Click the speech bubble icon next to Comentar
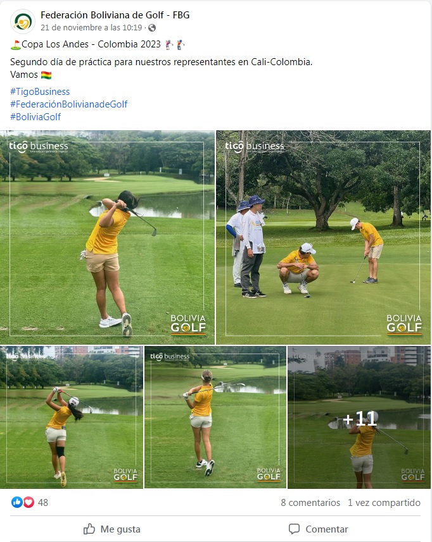The height and width of the screenshot is (542, 432). pos(295,529)
